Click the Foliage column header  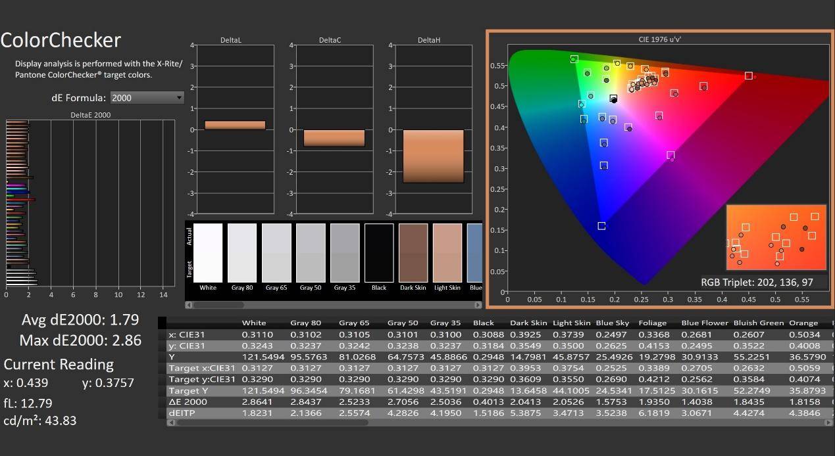click(x=652, y=323)
